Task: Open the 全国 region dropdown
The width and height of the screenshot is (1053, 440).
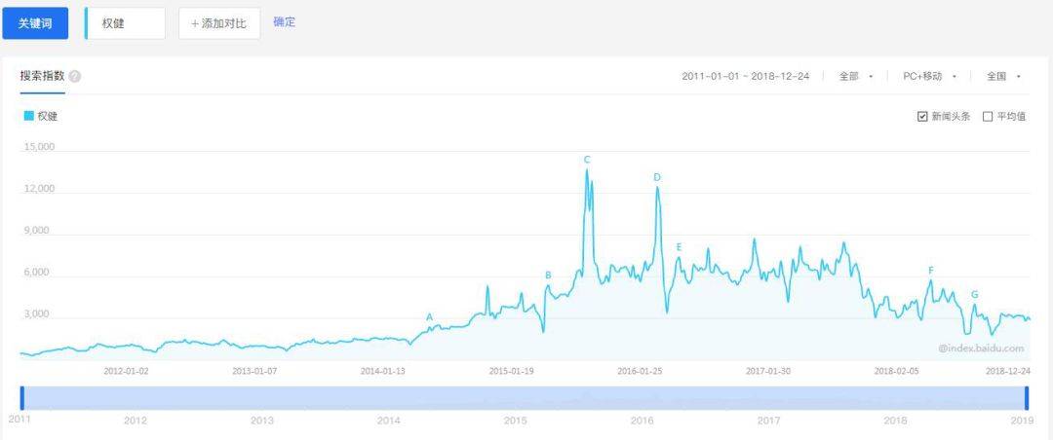Action: tap(1003, 76)
